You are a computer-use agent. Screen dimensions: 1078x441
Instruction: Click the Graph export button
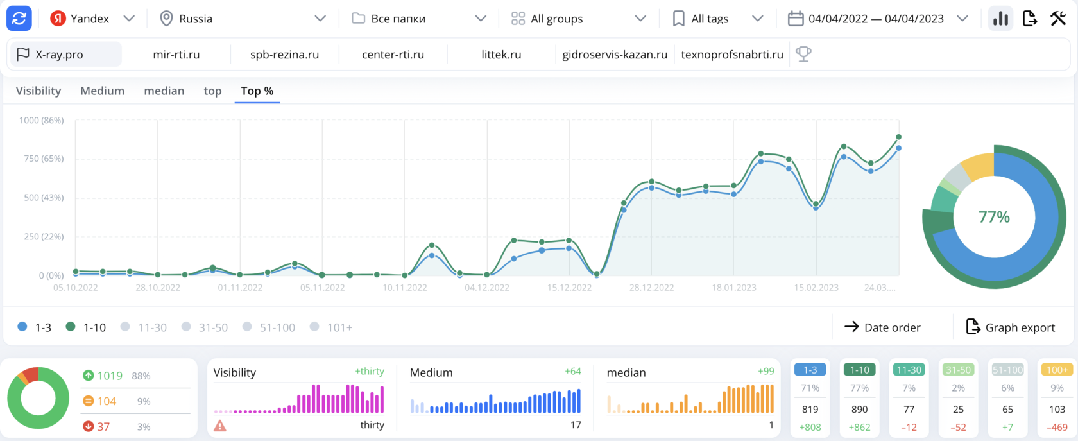tap(1011, 327)
